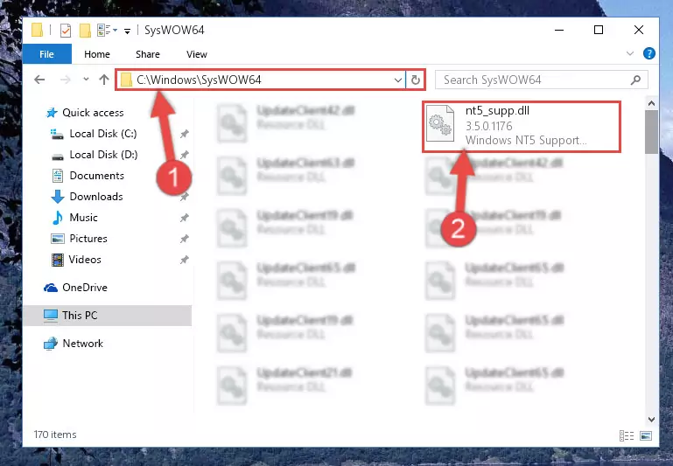Open Music in the navigation pane
Viewport: 673px width, 466px height.
pos(84,218)
